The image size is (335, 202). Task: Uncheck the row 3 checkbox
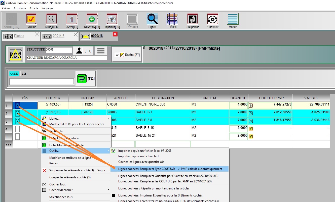[x=17, y=121]
